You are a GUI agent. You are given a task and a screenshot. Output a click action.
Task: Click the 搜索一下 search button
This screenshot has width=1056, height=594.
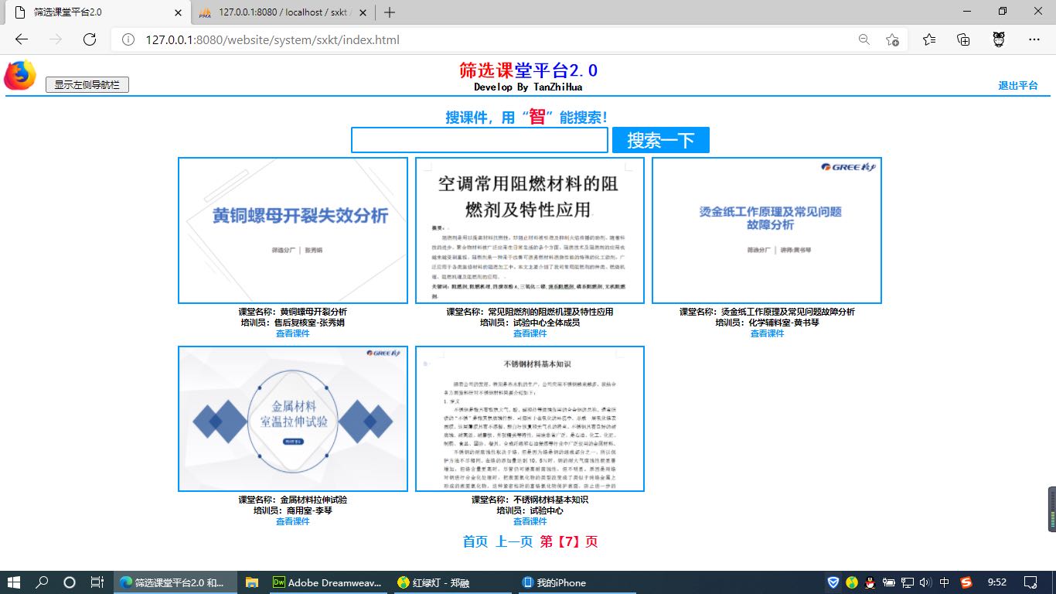coord(661,140)
